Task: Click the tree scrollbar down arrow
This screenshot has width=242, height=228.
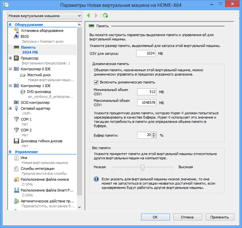Action: (79, 207)
